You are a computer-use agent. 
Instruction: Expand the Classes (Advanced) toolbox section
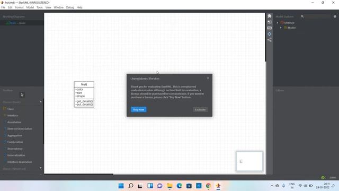coord(41,168)
